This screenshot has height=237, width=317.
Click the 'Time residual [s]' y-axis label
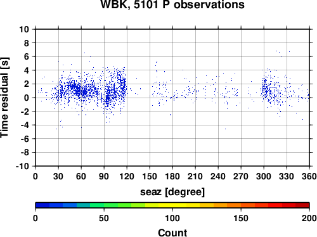[4, 98]
